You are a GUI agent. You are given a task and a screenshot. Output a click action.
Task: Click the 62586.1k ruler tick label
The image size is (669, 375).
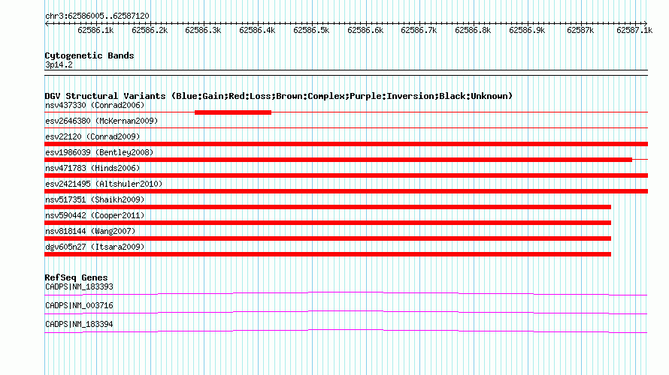95,31
